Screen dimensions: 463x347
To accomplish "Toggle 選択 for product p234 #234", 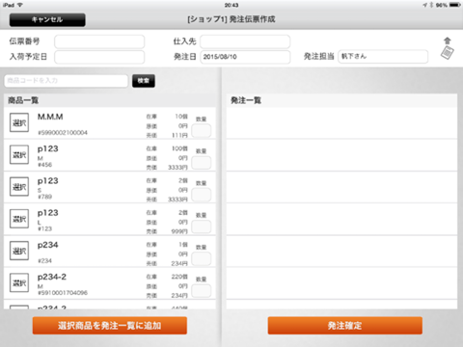I will 19,251.
